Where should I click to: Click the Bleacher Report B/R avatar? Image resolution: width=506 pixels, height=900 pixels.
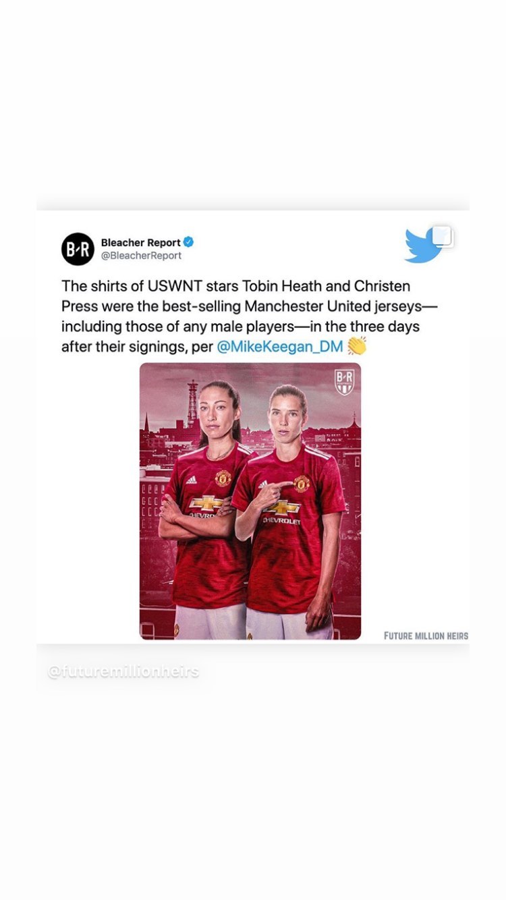pos(78,249)
